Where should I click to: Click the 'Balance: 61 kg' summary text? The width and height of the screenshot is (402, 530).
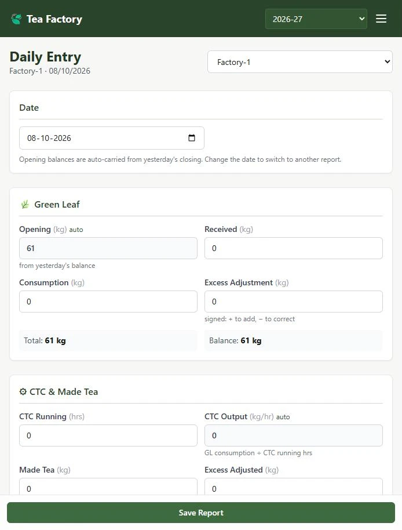point(235,340)
